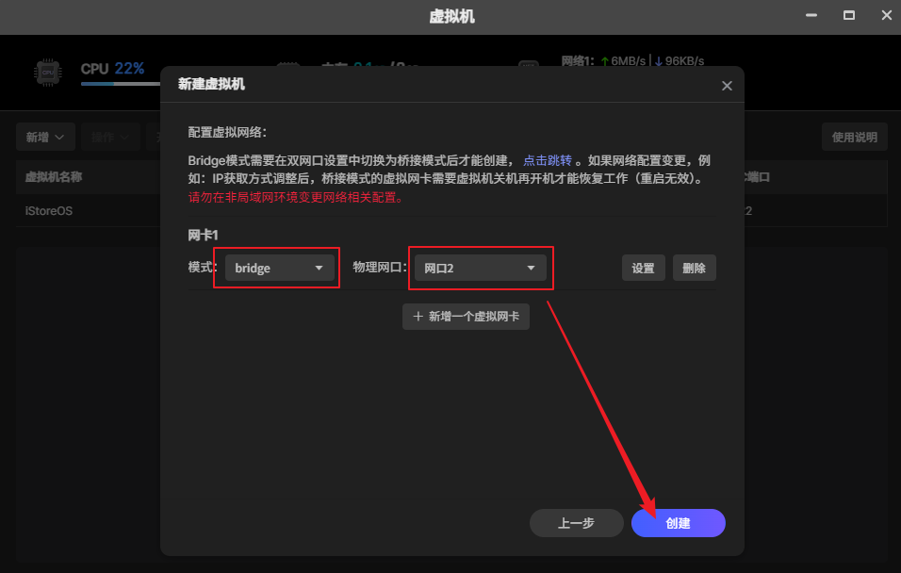The height and width of the screenshot is (573, 901).
Task: Click the memory status icon in top bar
Action: 287,67
